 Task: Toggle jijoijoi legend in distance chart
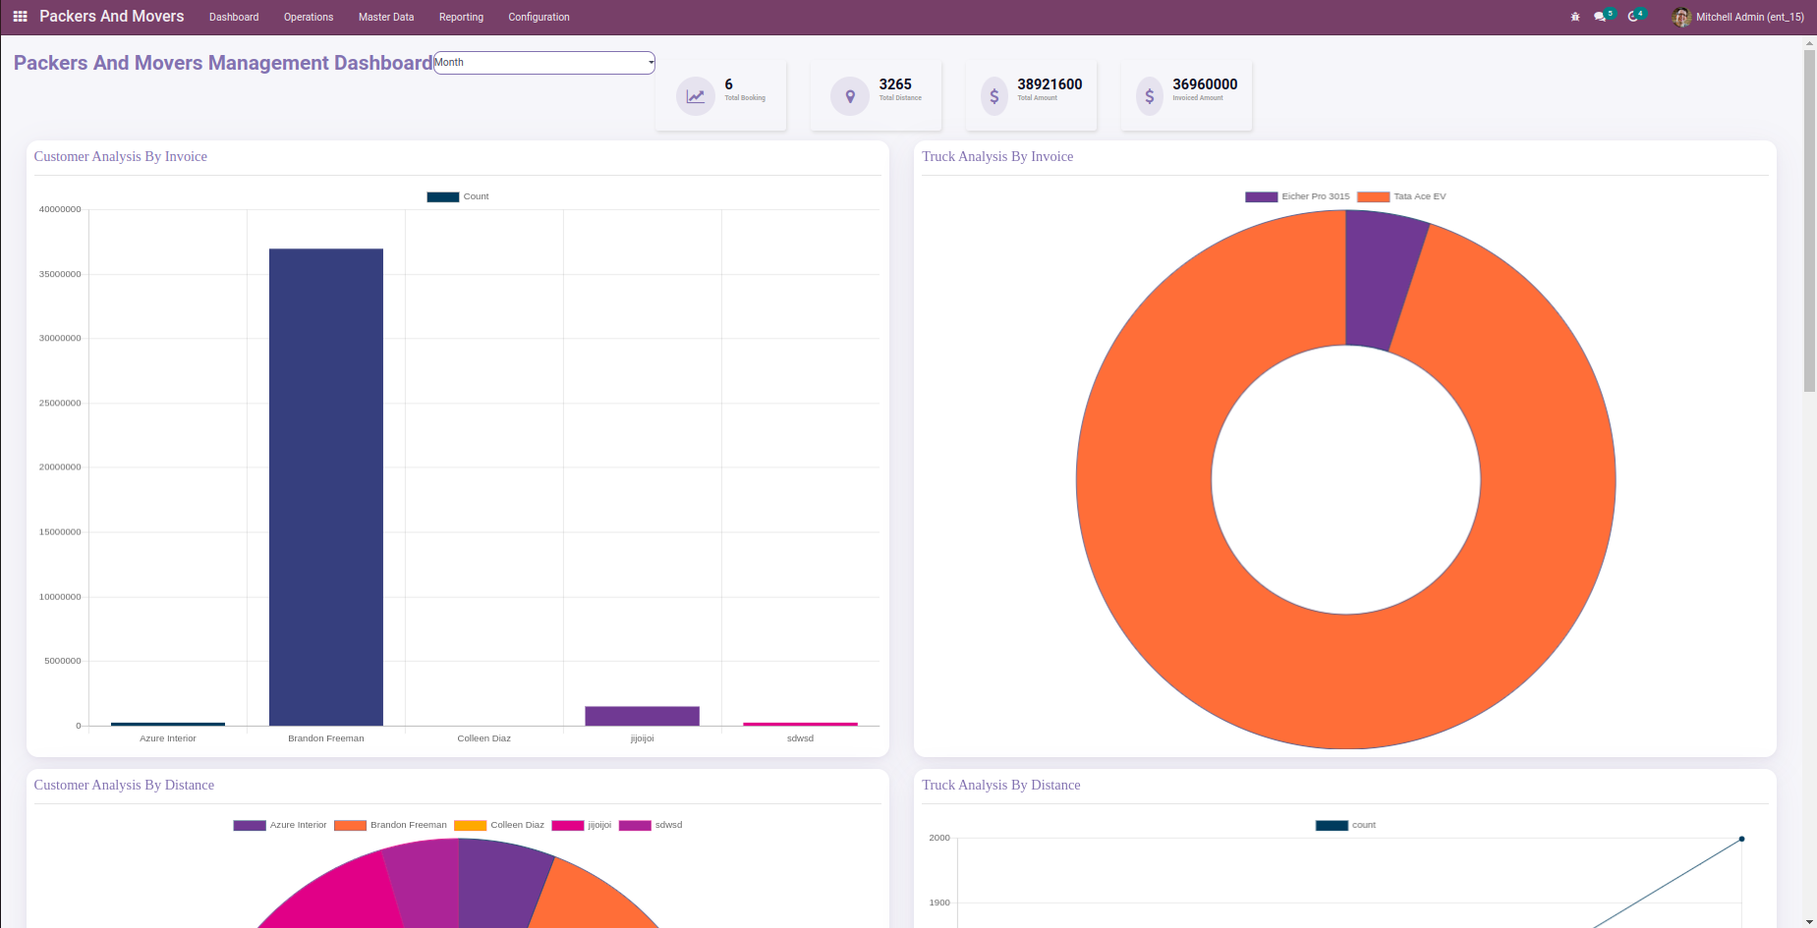click(582, 825)
